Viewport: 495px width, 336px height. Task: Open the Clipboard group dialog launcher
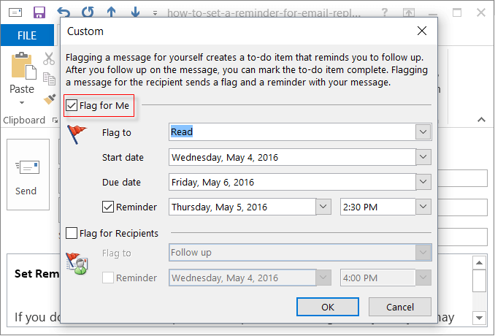pos(55,121)
